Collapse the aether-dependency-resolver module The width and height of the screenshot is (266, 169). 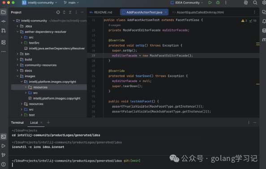coord(17,32)
